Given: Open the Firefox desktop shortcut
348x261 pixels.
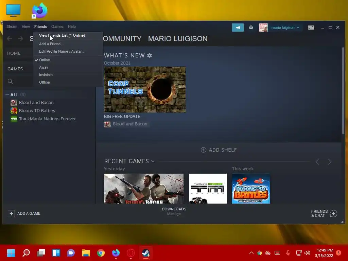Looking at the screenshot, I should [39, 11].
